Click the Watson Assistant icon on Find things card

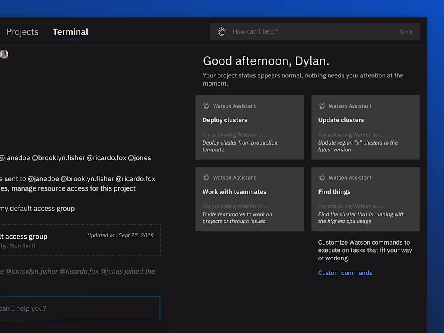point(322,178)
